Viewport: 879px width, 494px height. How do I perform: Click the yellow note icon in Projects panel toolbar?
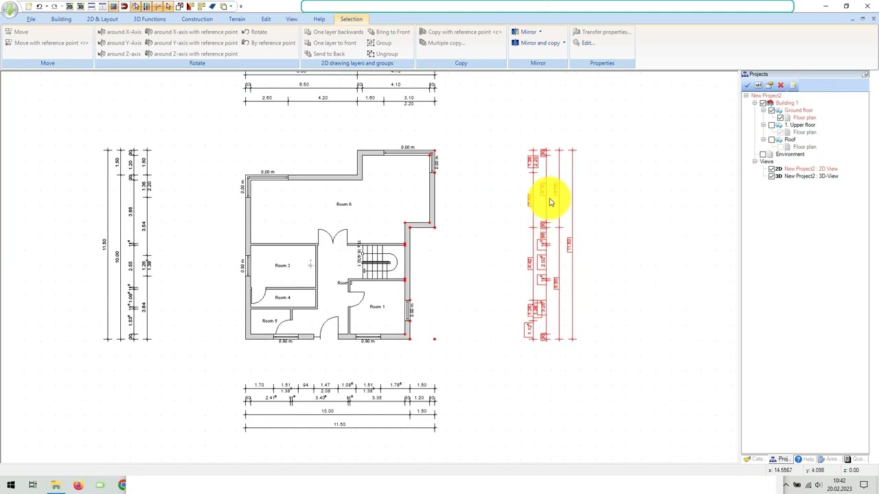coord(793,85)
